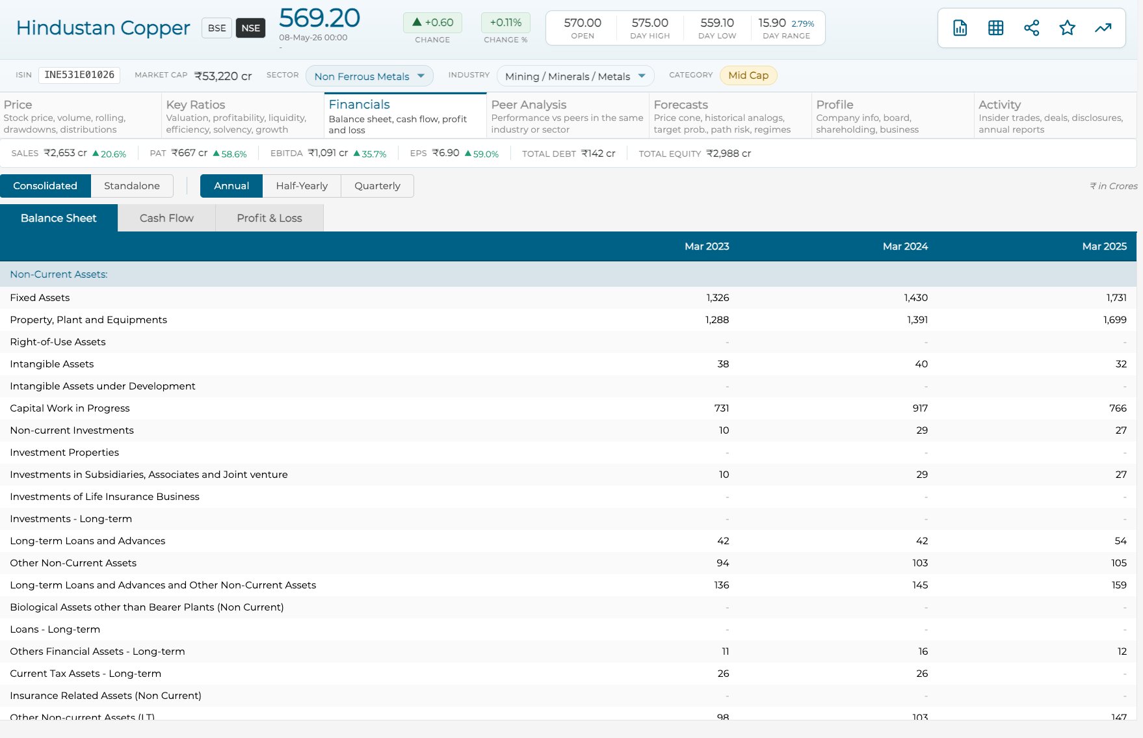Switch to Standalone financials
This screenshot has width=1143, height=738.
pyautogui.click(x=132, y=186)
